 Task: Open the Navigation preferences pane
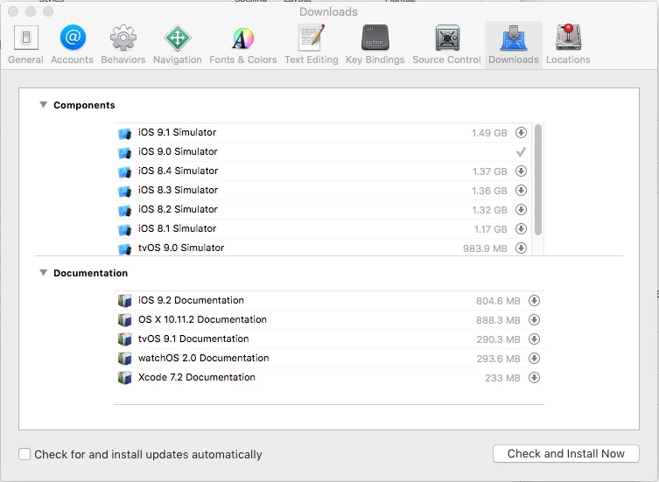(178, 45)
